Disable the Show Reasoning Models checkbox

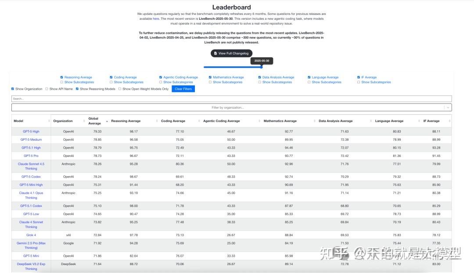click(x=78, y=89)
